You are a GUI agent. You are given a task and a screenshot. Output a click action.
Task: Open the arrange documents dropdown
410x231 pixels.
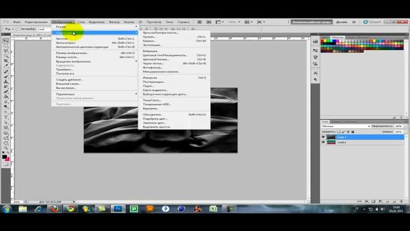tap(248, 22)
